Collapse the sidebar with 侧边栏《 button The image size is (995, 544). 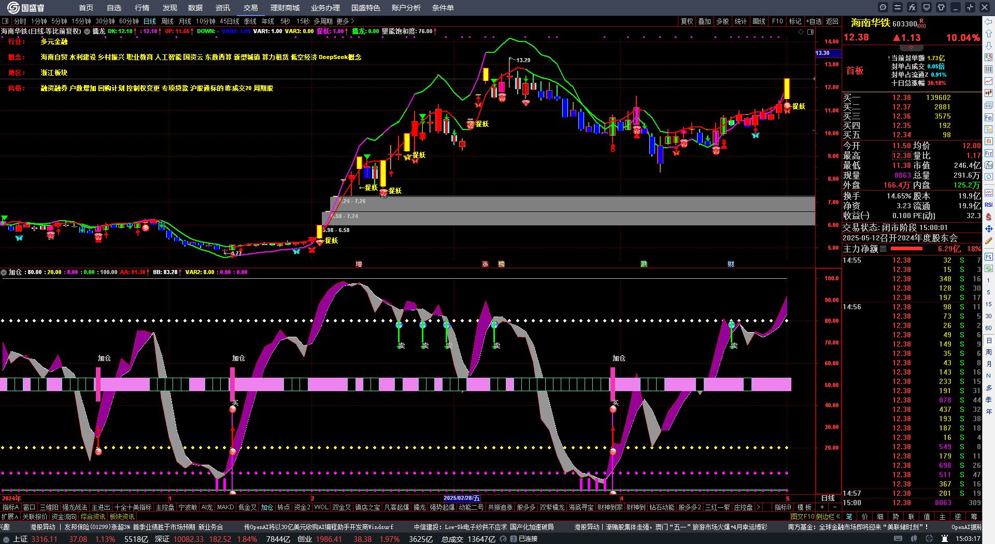click(x=828, y=517)
